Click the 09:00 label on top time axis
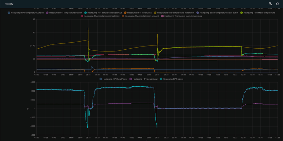The image size is (283, 141). [140, 8]
